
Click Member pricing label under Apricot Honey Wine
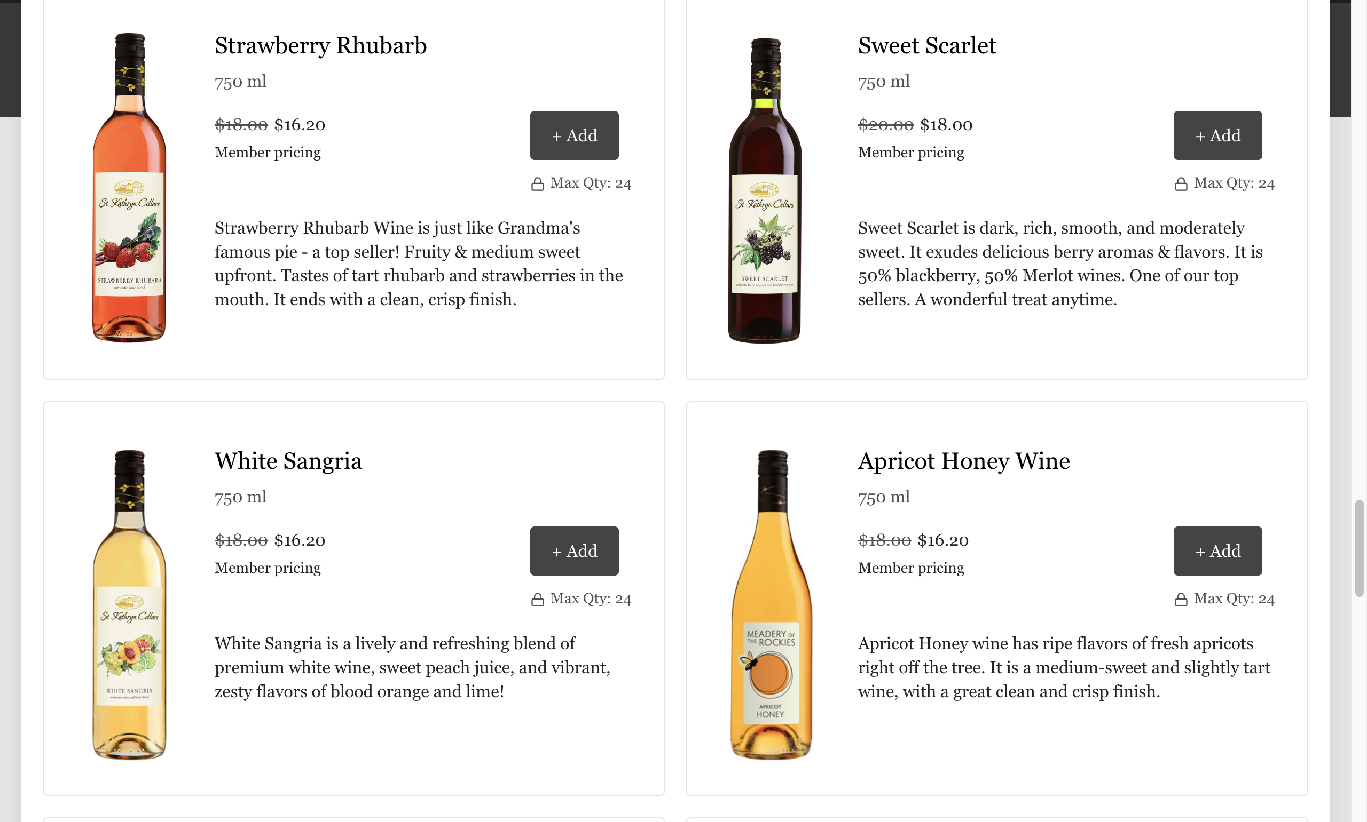click(911, 568)
